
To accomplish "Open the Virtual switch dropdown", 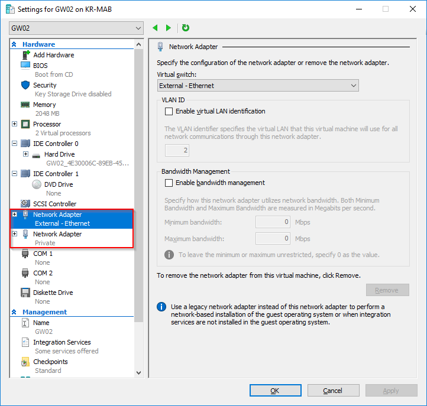I will [258, 86].
